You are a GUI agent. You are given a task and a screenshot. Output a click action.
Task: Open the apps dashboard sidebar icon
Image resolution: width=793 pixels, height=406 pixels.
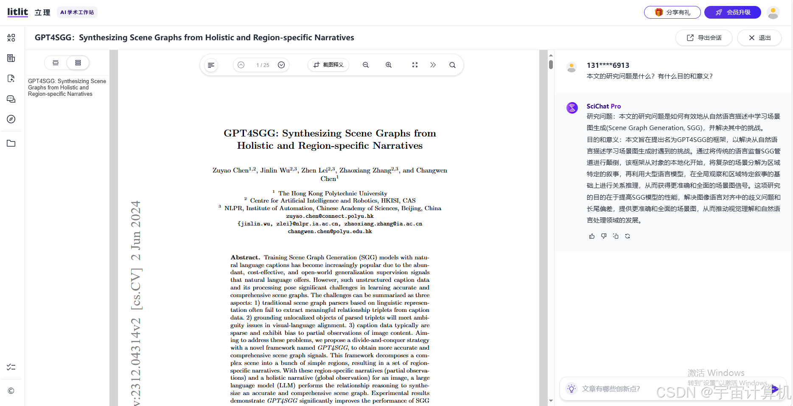click(x=11, y=38)
